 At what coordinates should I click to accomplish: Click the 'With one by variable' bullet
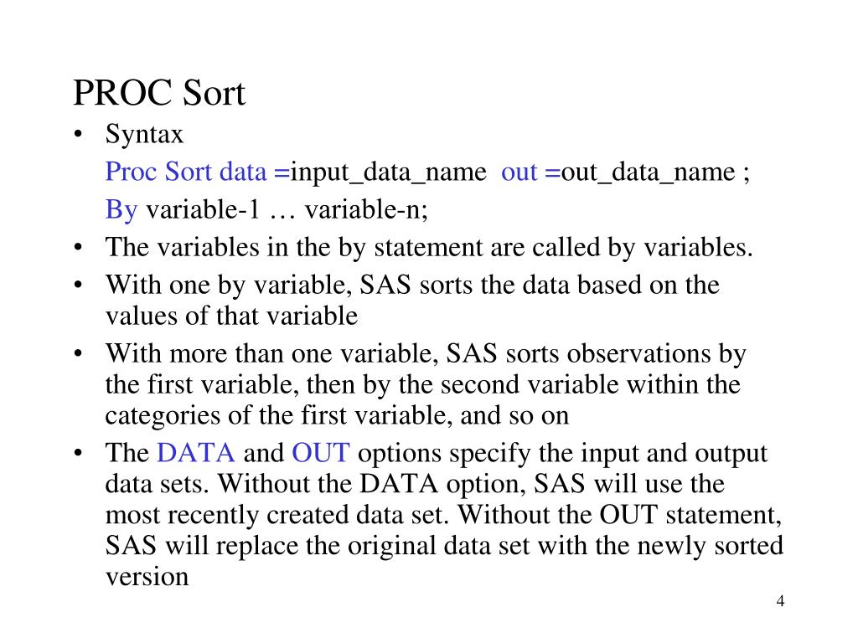tap(412, 301)
